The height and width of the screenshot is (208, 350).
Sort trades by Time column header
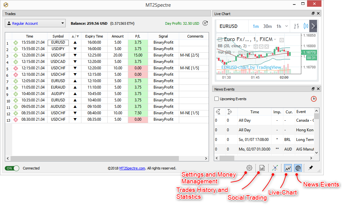point(29,36)
